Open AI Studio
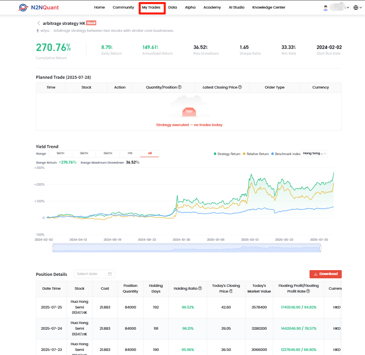This screenshot has width=365, height=355. tap(237, 7)
